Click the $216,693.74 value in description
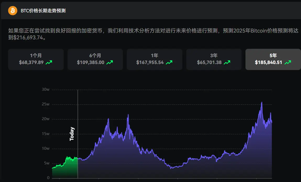 [28, 38]
